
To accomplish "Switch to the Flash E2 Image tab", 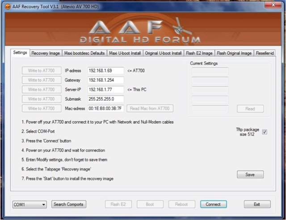I will [199, 53].
